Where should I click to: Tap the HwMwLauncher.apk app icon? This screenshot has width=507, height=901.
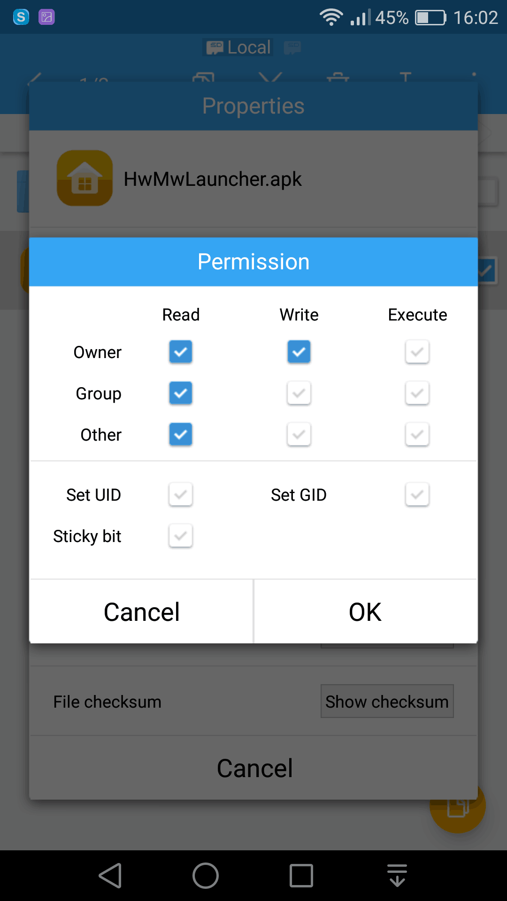tap(84, 178)
